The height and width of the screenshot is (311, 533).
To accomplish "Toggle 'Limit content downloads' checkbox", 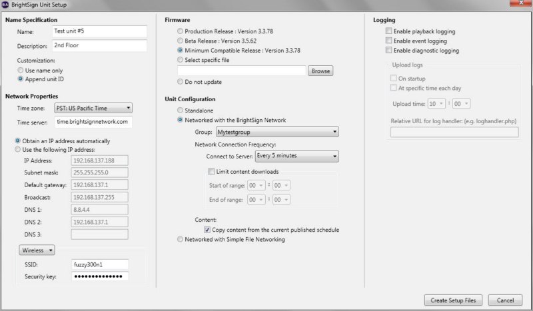I will (211, 171).
